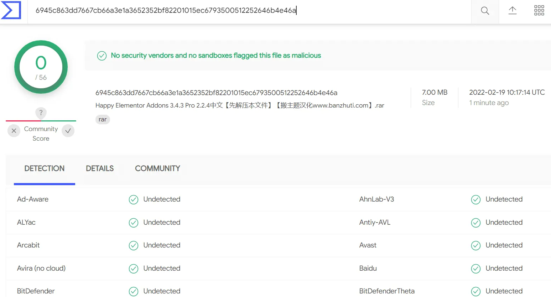The image size is (551, 297).
Task: Vote negative with the X community button
Action: 14,131
